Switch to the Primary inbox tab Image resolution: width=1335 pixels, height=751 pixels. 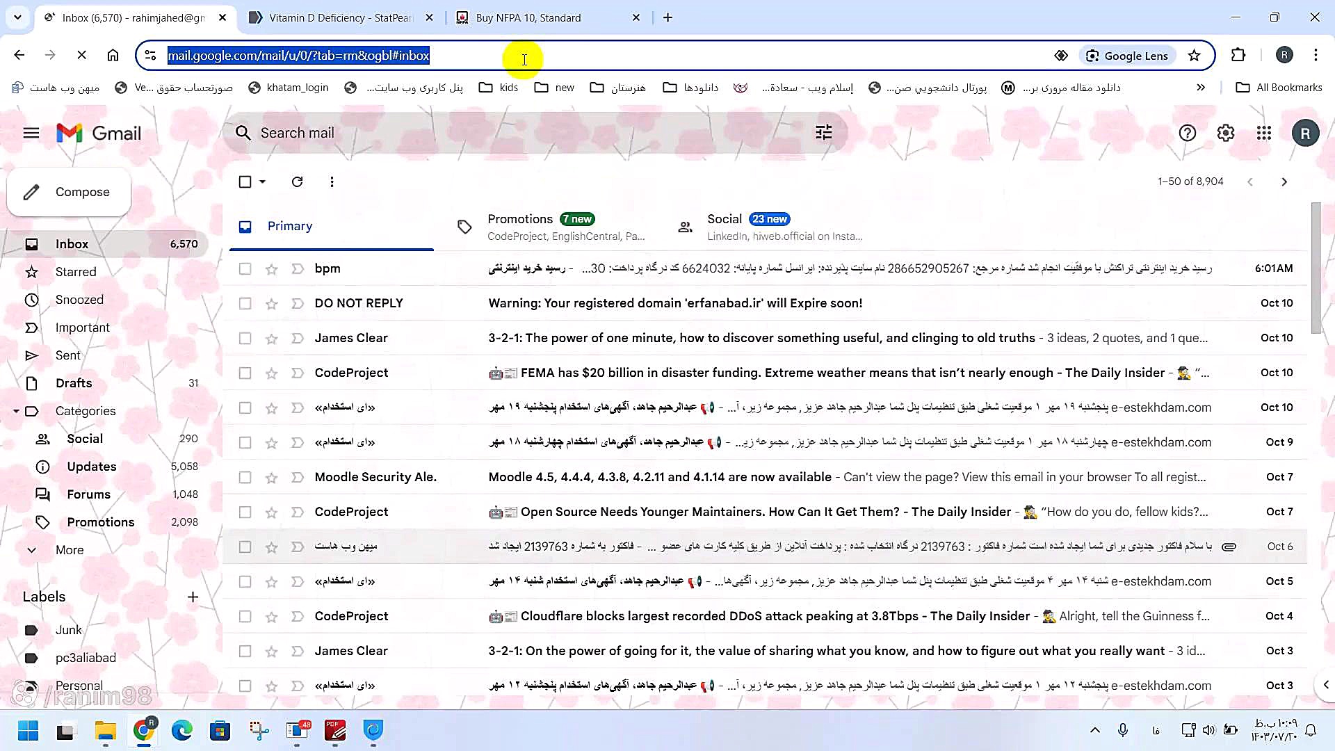332,227
